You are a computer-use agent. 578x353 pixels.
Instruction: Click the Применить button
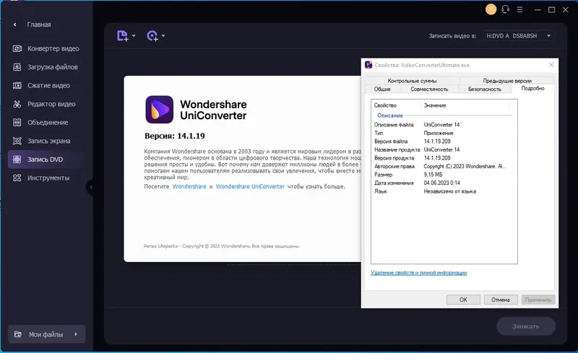point(538,300)
